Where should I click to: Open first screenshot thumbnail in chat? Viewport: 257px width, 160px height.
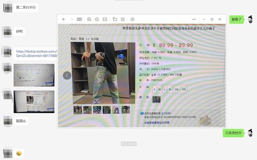pyautogui.click(x=34, y=75)
